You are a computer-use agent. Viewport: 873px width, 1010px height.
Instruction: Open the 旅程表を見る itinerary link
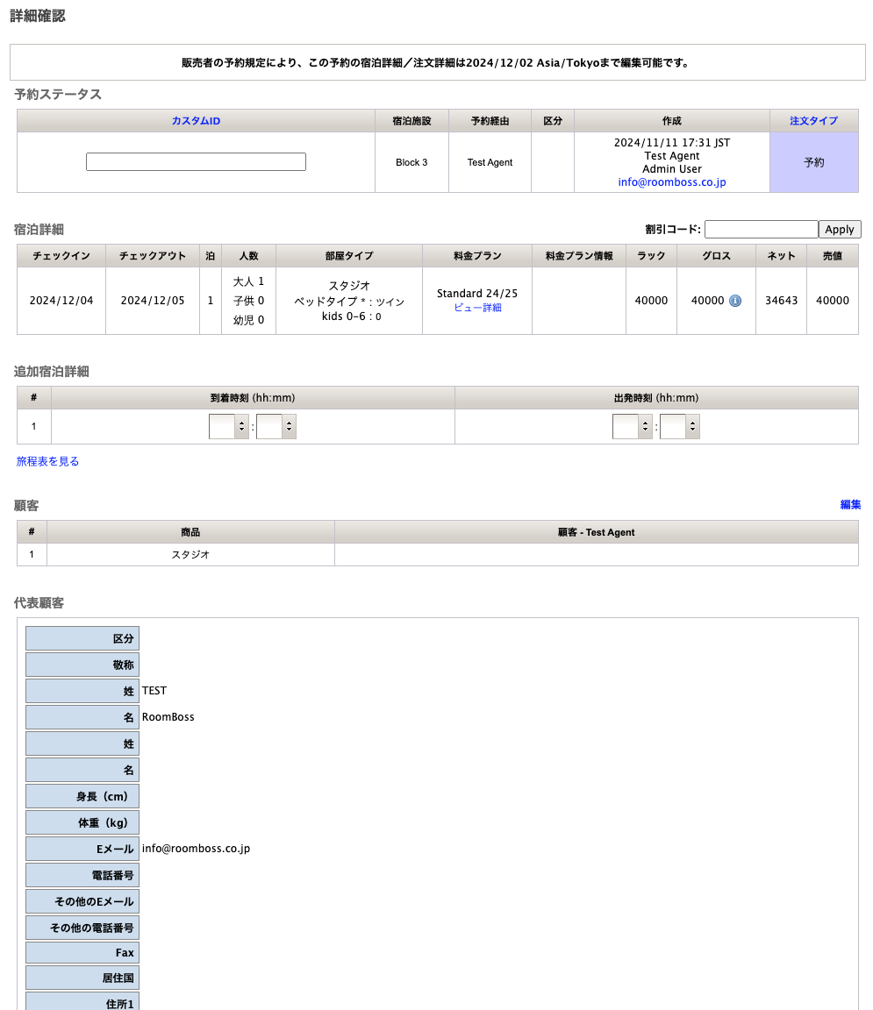(48, 461)
